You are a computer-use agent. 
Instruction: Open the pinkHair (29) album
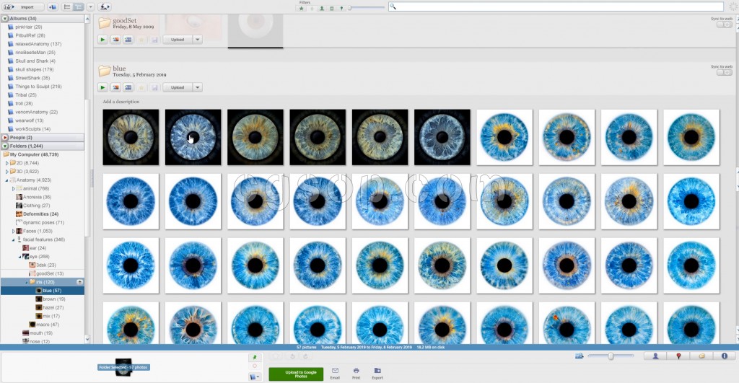(28, 27)
